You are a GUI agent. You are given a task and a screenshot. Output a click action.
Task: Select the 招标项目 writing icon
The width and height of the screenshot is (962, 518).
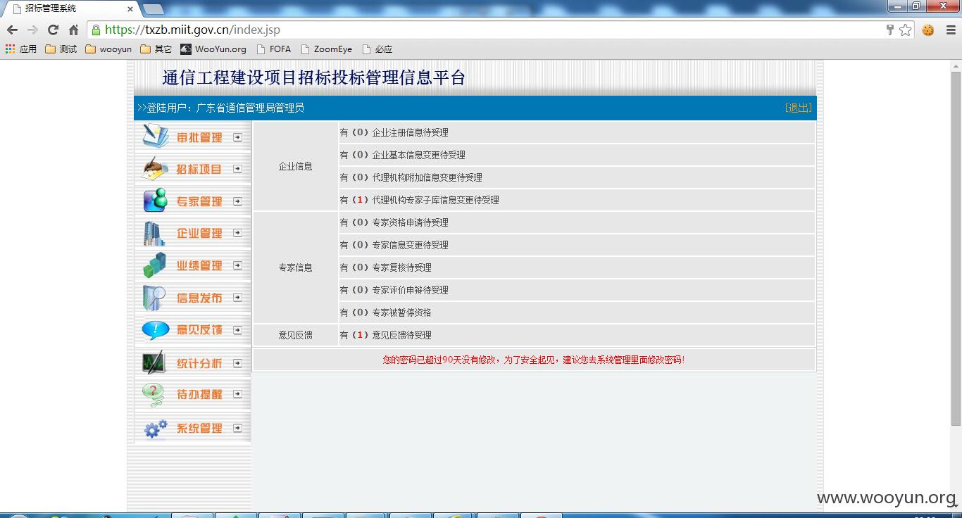click(x=155, y=169)
